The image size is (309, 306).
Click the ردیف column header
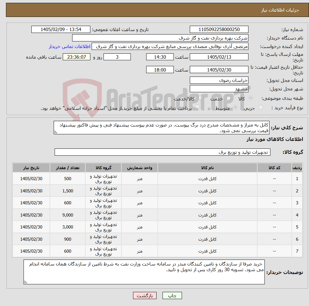pyautogui.click(x=297, y=168)
